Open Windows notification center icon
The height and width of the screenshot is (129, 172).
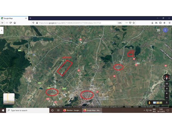[168, 110]
